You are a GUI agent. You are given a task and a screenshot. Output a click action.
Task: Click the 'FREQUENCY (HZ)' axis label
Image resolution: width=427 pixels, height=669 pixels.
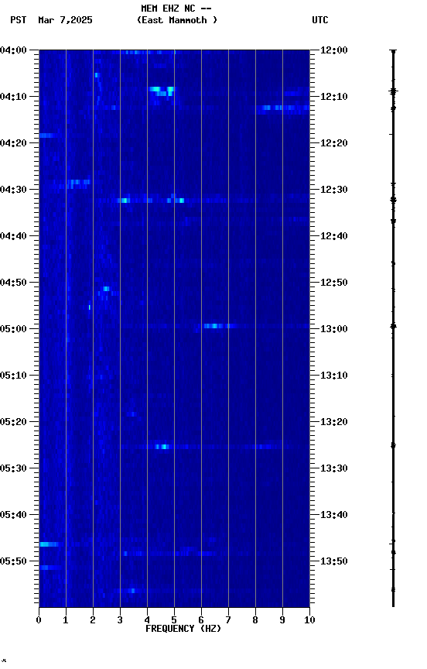click(x=183, y=629)
